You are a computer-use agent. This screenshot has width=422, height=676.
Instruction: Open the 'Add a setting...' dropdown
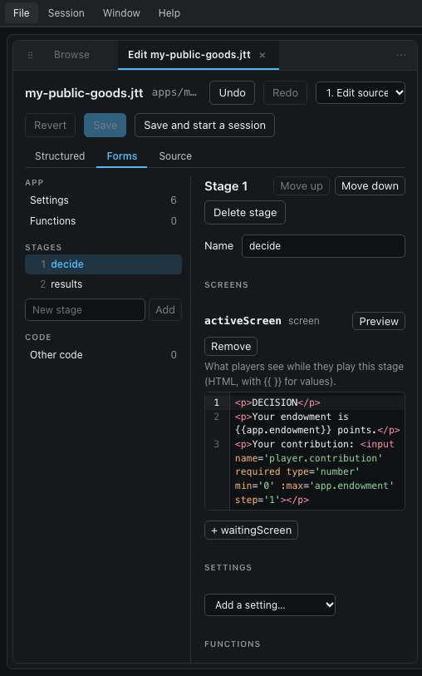tap(270, 604)
